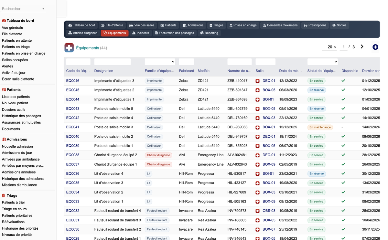The image size is (388, 240).
Task: Click available checkmark in EQ0043 row
Action: pyautogui.click(x=343, y=109)
